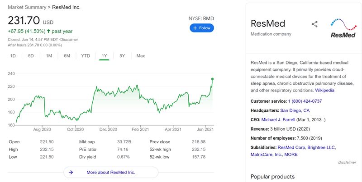362x182 pixels.
Task: Click the Popular products heading
Action: (x=273, y=177)
